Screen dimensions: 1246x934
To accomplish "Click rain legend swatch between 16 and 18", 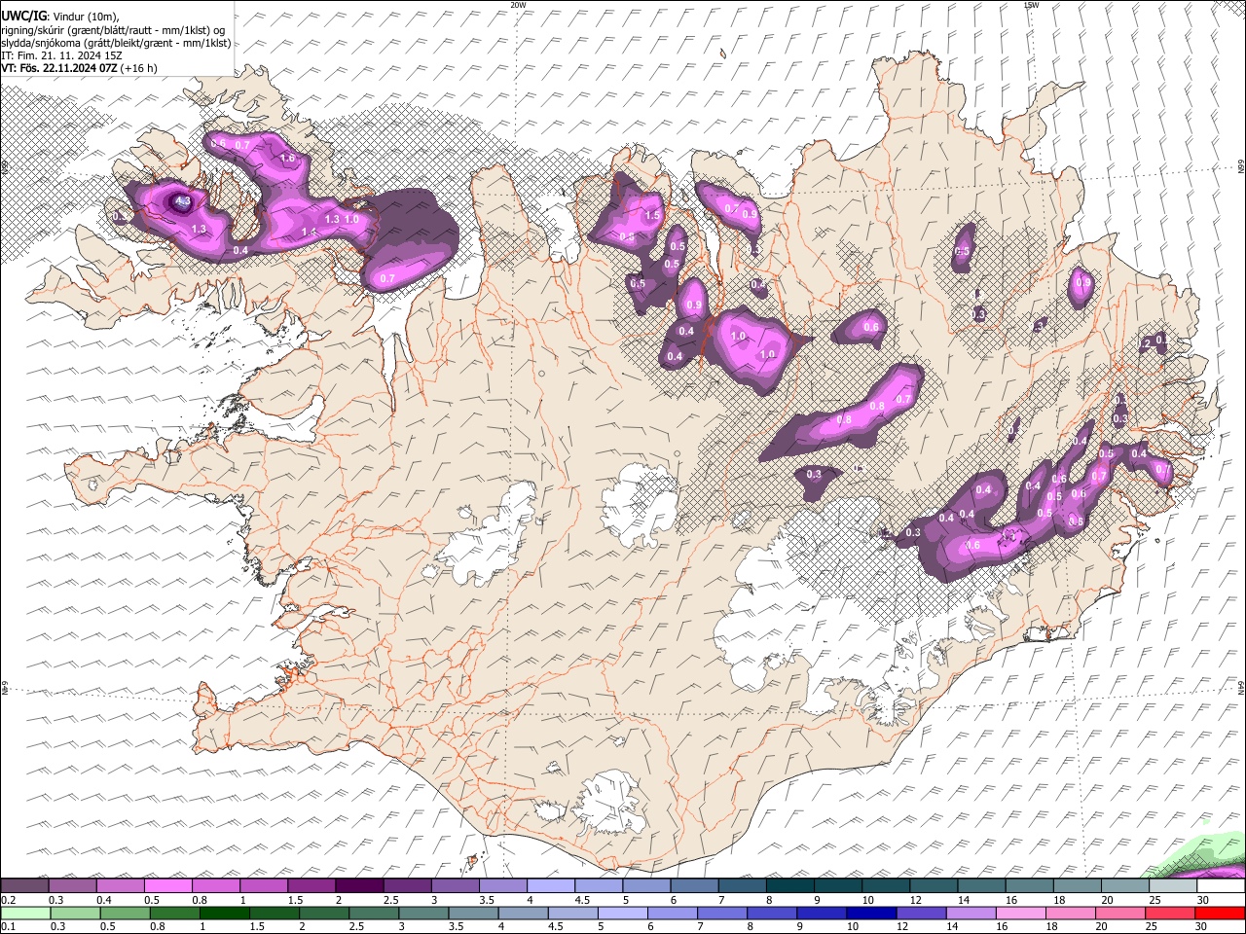I will tap(1019, 913).
